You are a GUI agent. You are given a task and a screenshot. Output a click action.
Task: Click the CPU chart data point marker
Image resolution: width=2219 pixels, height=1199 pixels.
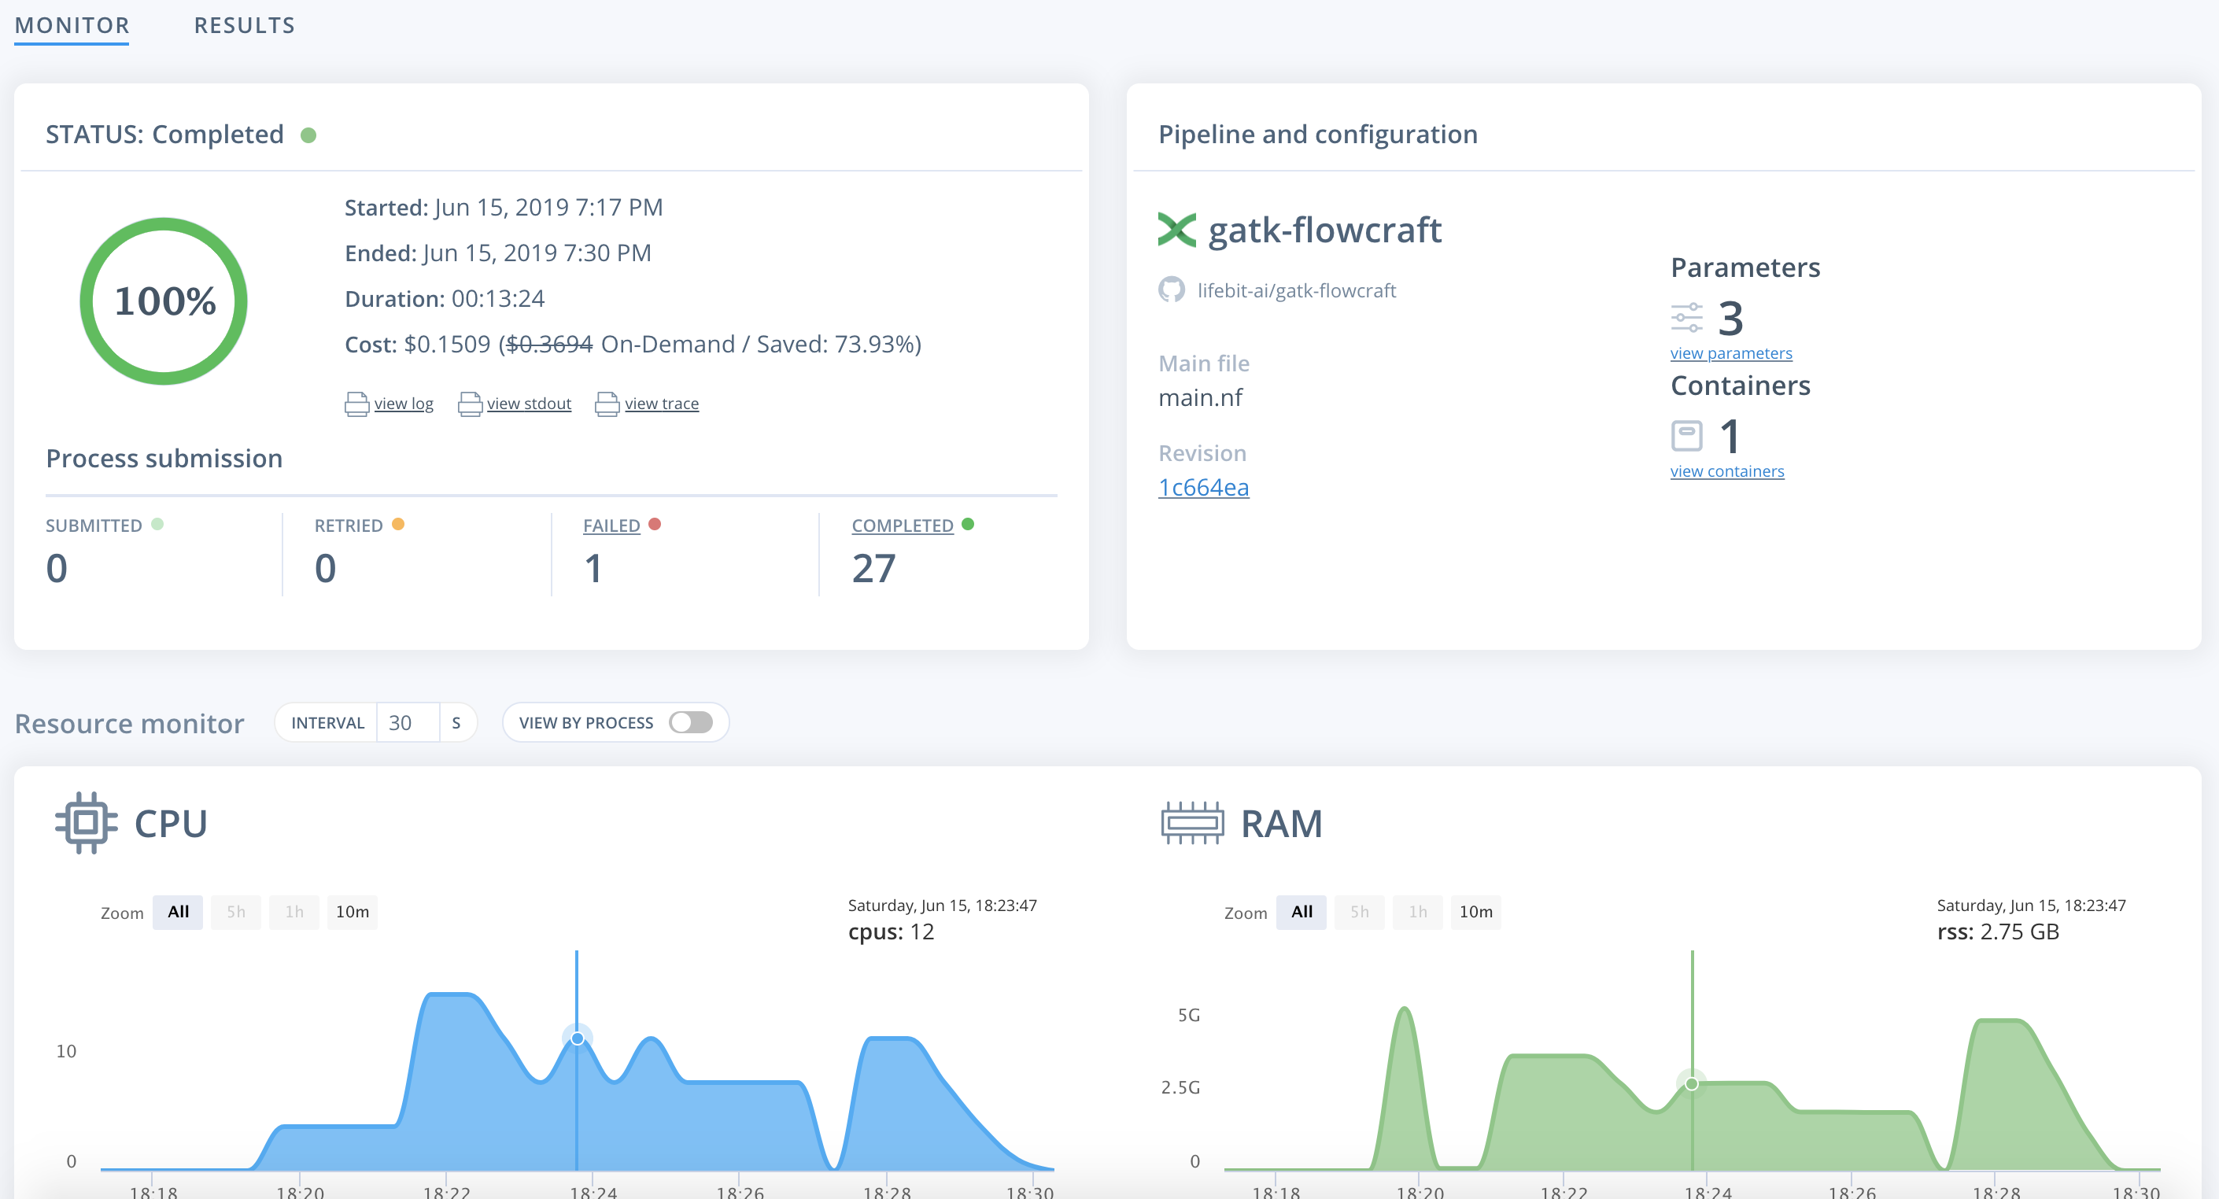tap(577, 1038)
